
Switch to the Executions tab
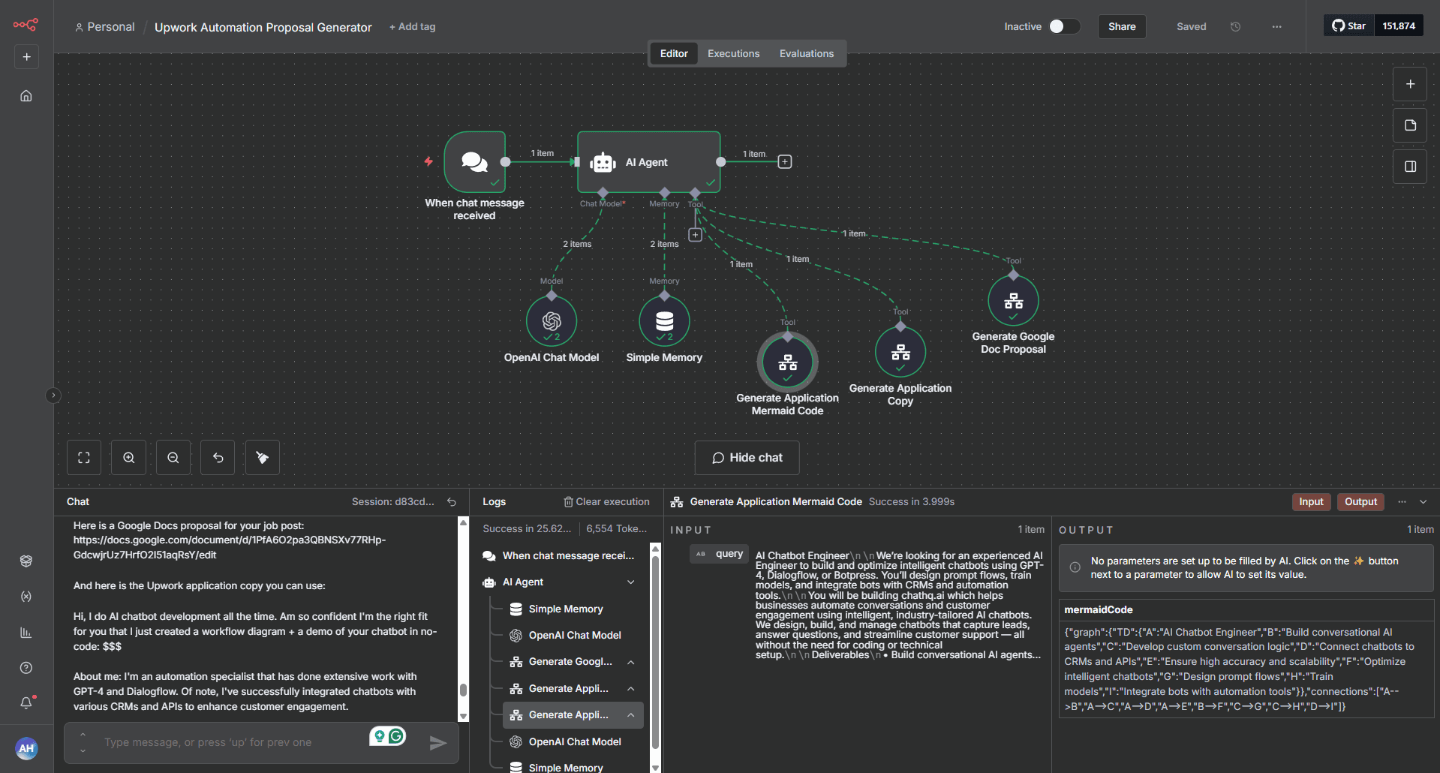tap(733, 53)
